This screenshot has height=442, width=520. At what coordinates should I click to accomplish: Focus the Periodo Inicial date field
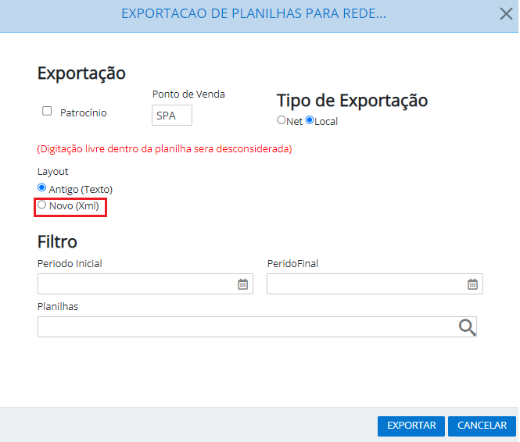tap(145, 283)
